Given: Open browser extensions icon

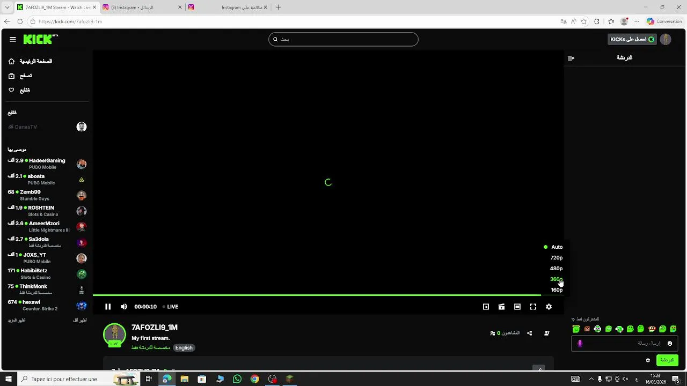Looking at the screenshot, I should point(597,21).
